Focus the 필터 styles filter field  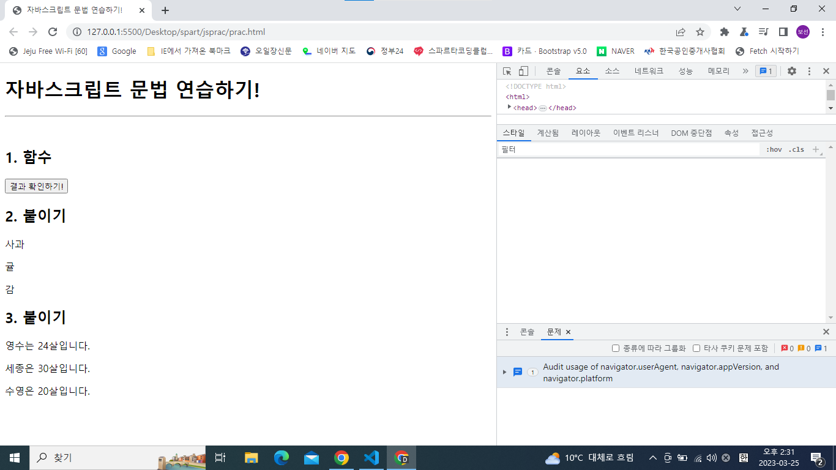(628, 149)
